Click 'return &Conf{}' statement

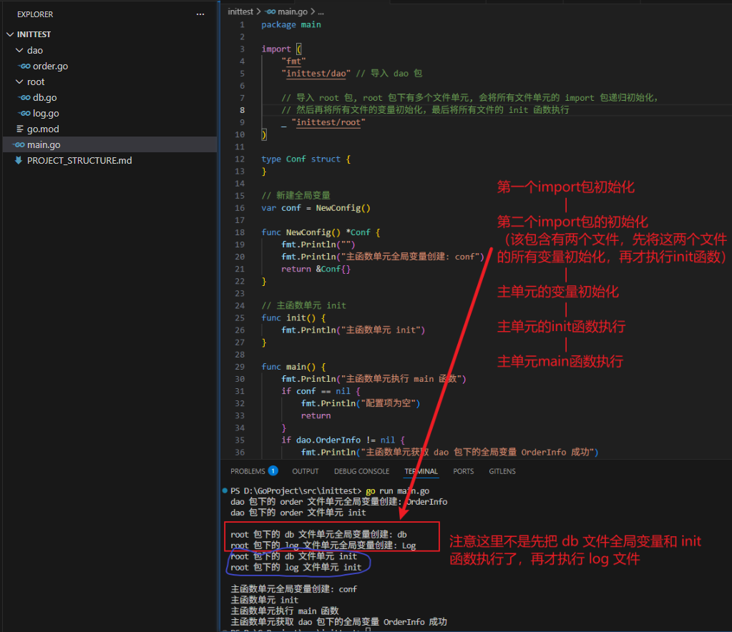[x=316, y=269]
